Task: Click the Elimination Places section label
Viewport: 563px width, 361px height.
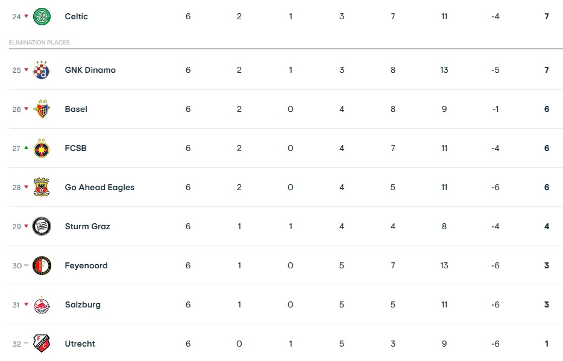Action: tap(39, 43)
